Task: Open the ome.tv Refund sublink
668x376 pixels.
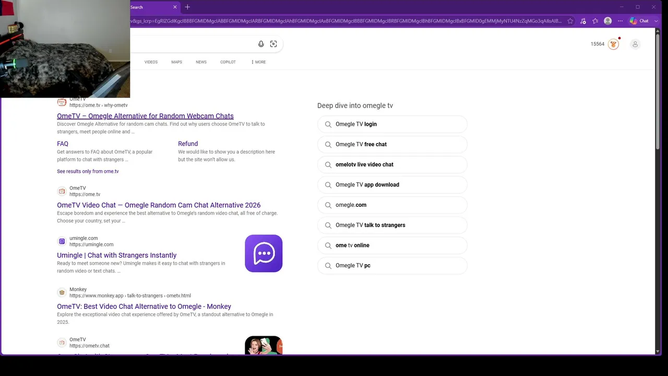Action: [x=188, y=144]
